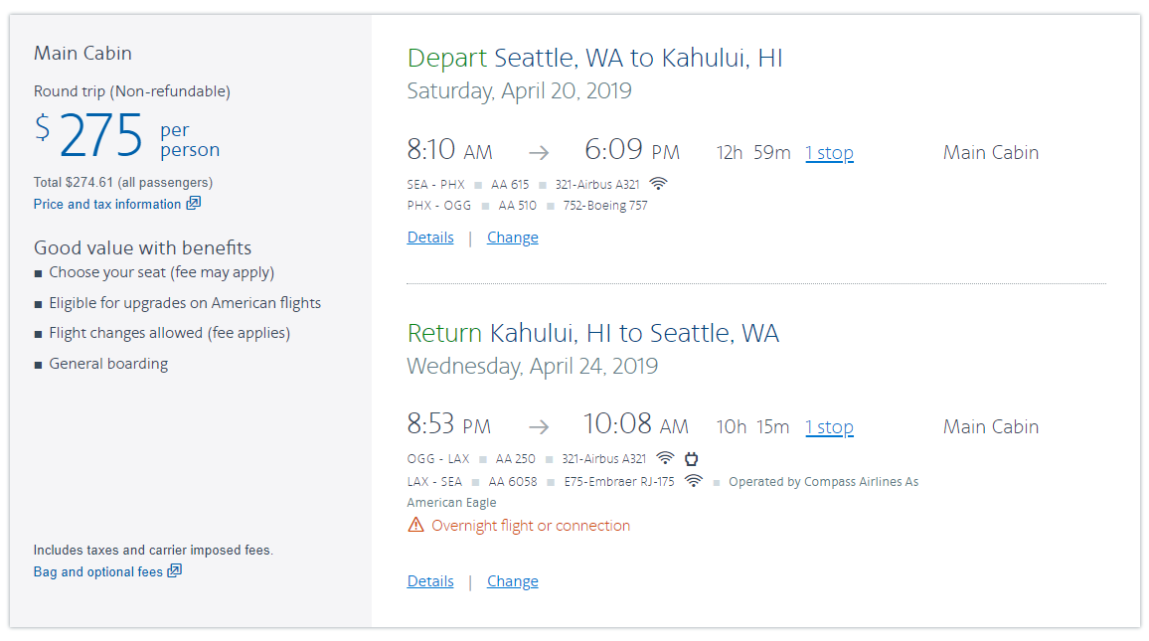
Task: Click the arrow between 8:53 PM and 10:08 AM
Action: (x=539, y=427)
